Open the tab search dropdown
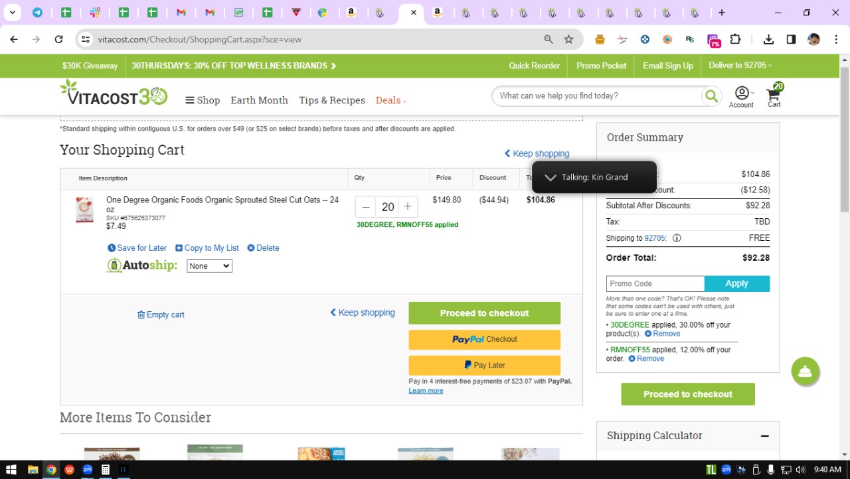 point(12,13)
